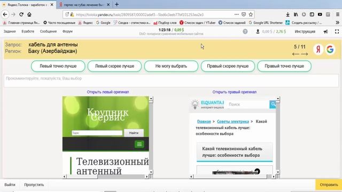
Task: Click the Выйти button
Action: [x=10, y=185]
